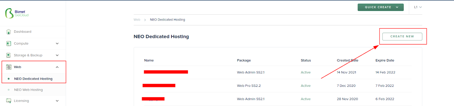Open the Quick Create dropdown

(381, 7)
